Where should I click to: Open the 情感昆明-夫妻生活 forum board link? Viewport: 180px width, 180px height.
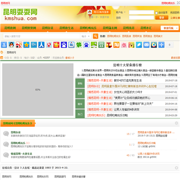21,153
